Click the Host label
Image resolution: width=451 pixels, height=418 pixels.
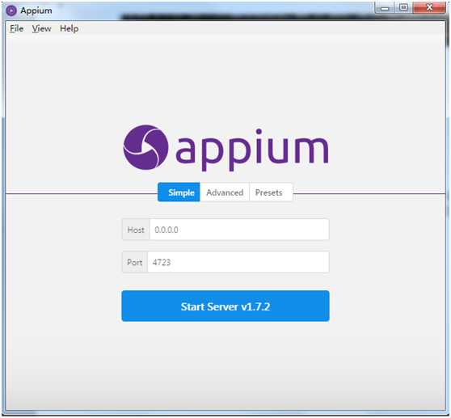tap(136, 230)
